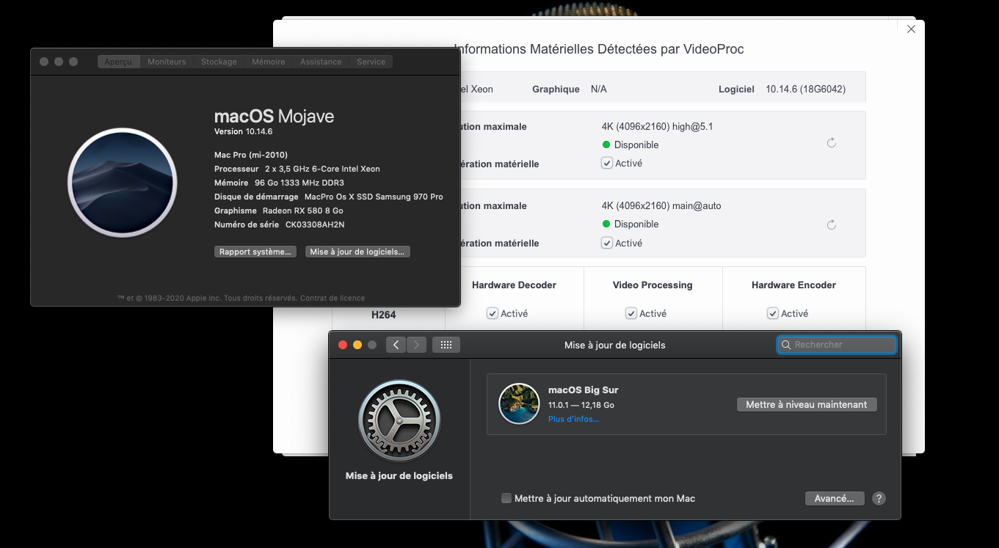Toggle H264 Hardware Decoder Activé checkbox
This screenshot has height=548, width=999.
point(493,313)
